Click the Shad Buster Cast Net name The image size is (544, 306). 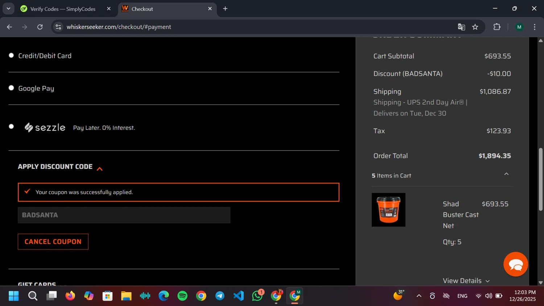pyautogui.click(x=461, y=215)
